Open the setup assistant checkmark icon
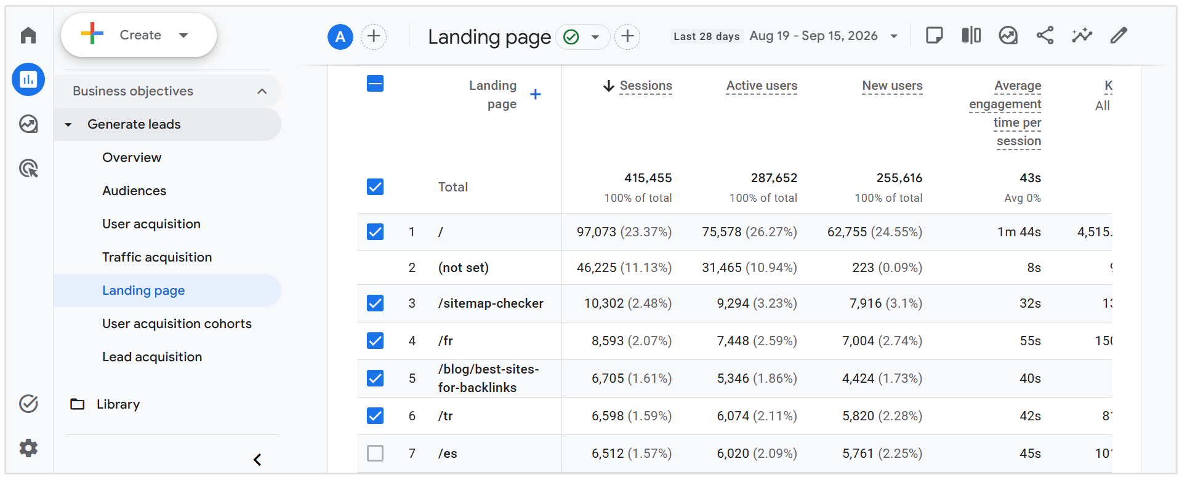Viewport: 1182px width, 480px height. [x=28, y=404]
